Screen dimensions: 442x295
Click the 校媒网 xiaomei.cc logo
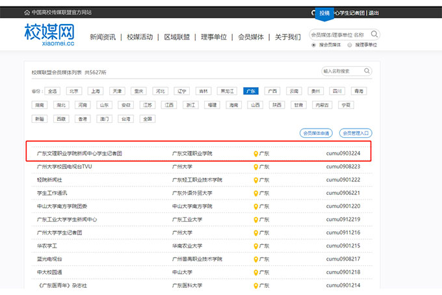49,34
